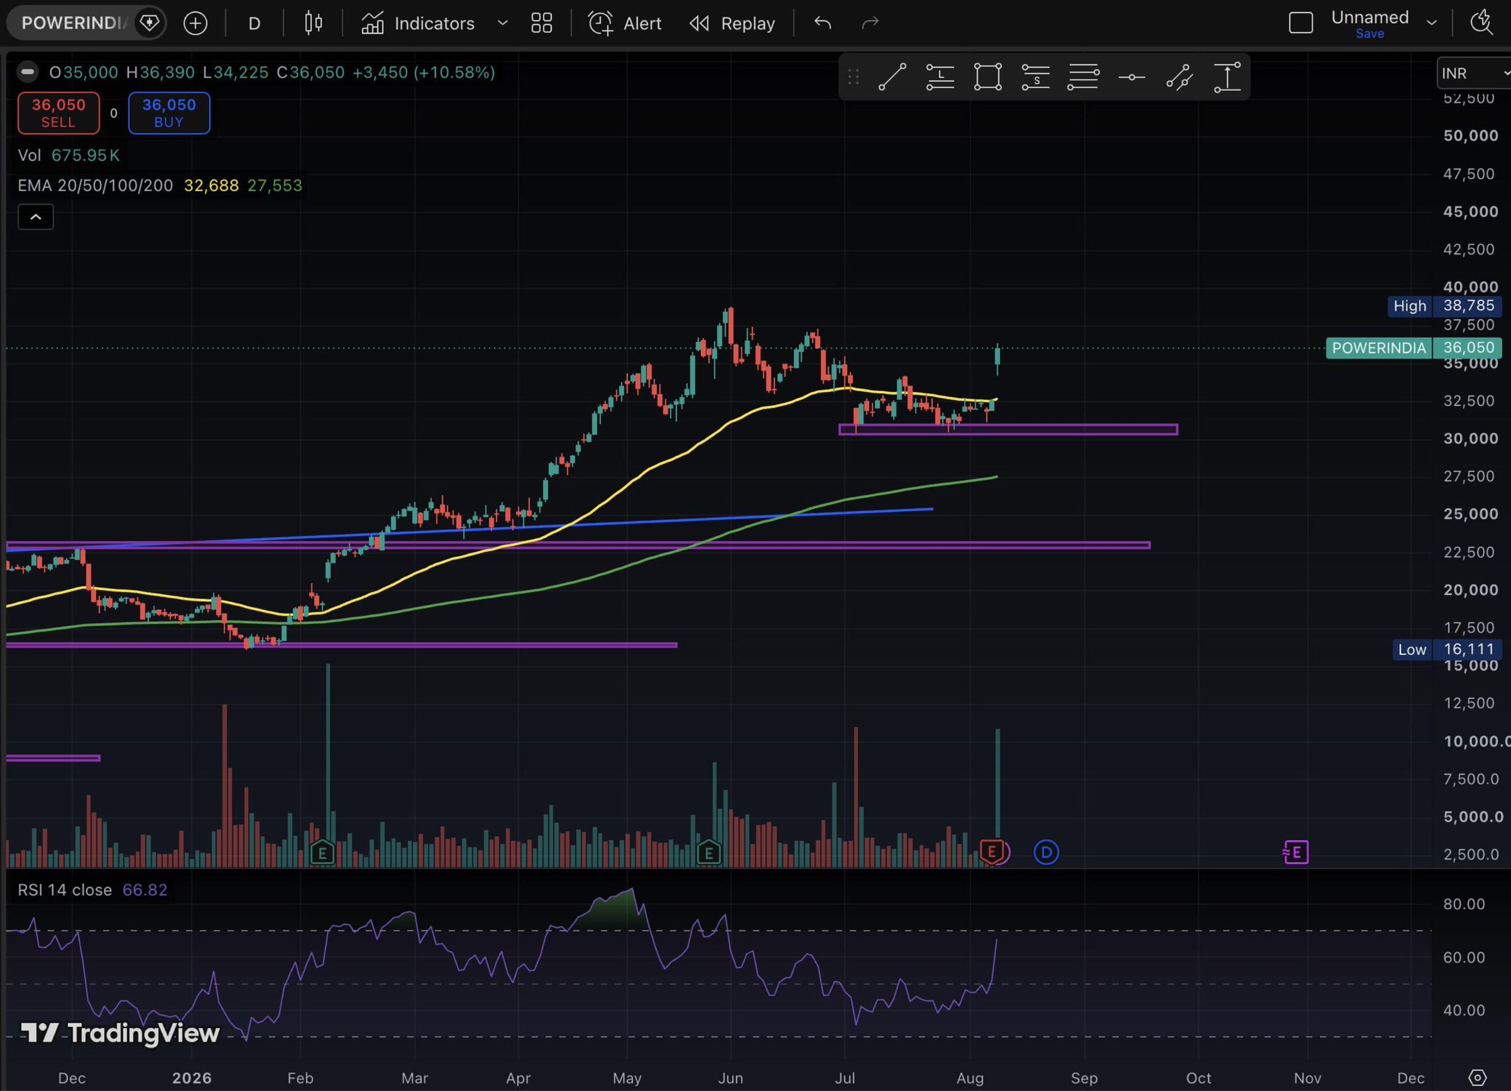Click the plus icon to compare symbols

point(195,23)
